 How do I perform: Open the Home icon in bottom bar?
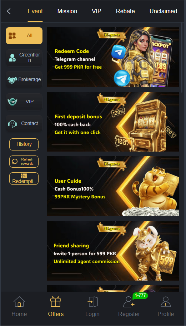(19, 302)
